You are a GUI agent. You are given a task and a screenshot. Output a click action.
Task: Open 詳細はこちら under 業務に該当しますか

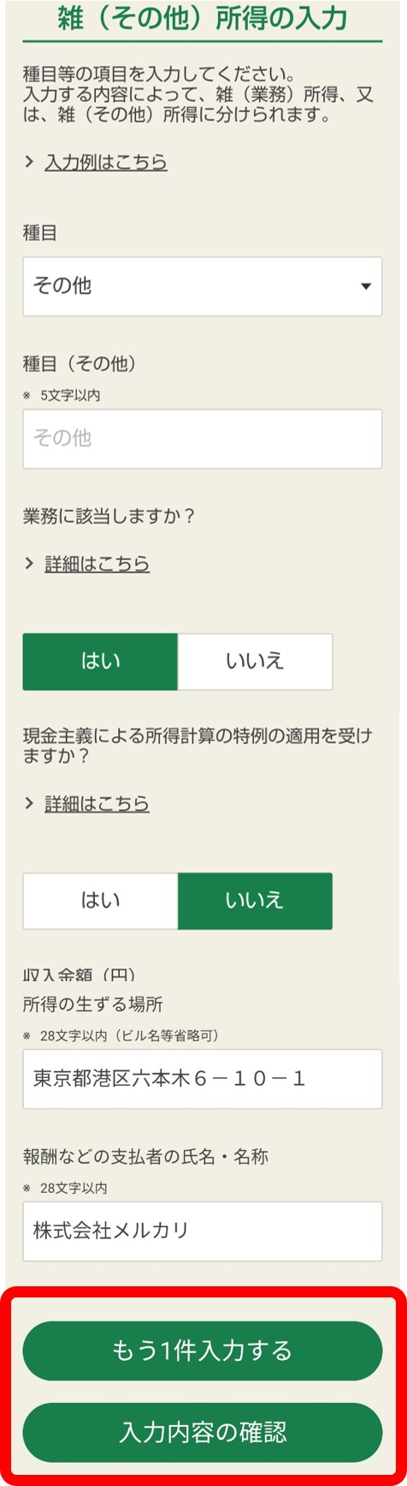point(97,563)
